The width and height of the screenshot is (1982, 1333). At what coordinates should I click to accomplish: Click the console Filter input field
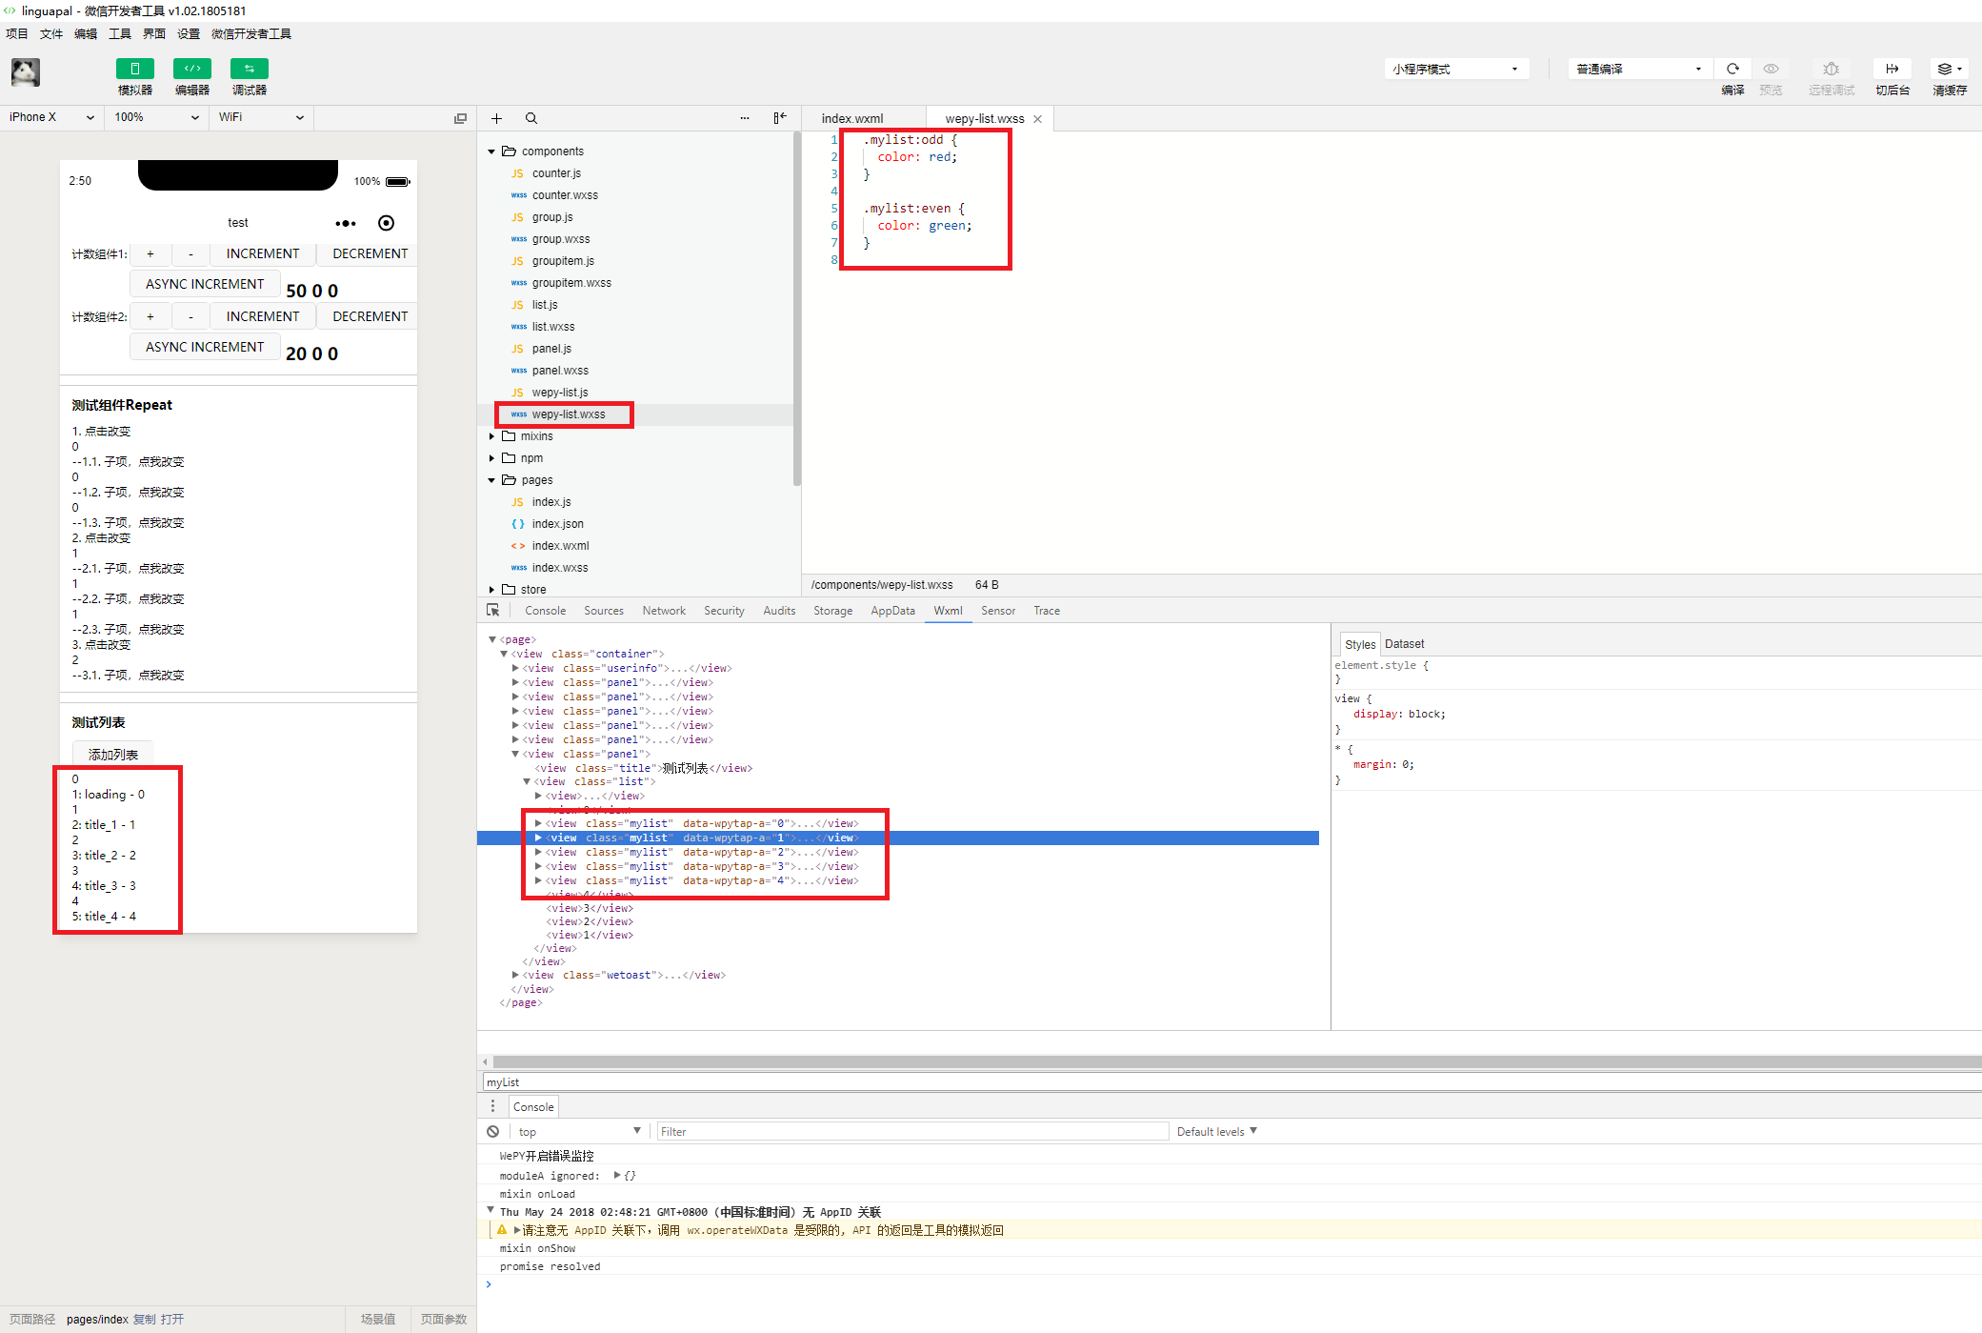[x=911, y=1132]
